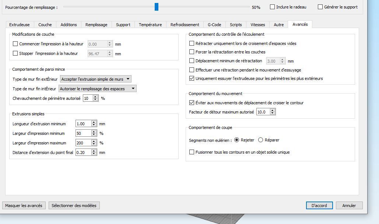Open the Type de mur fin extérieur dropdown

pyautogui.click(x=96, y=79)
